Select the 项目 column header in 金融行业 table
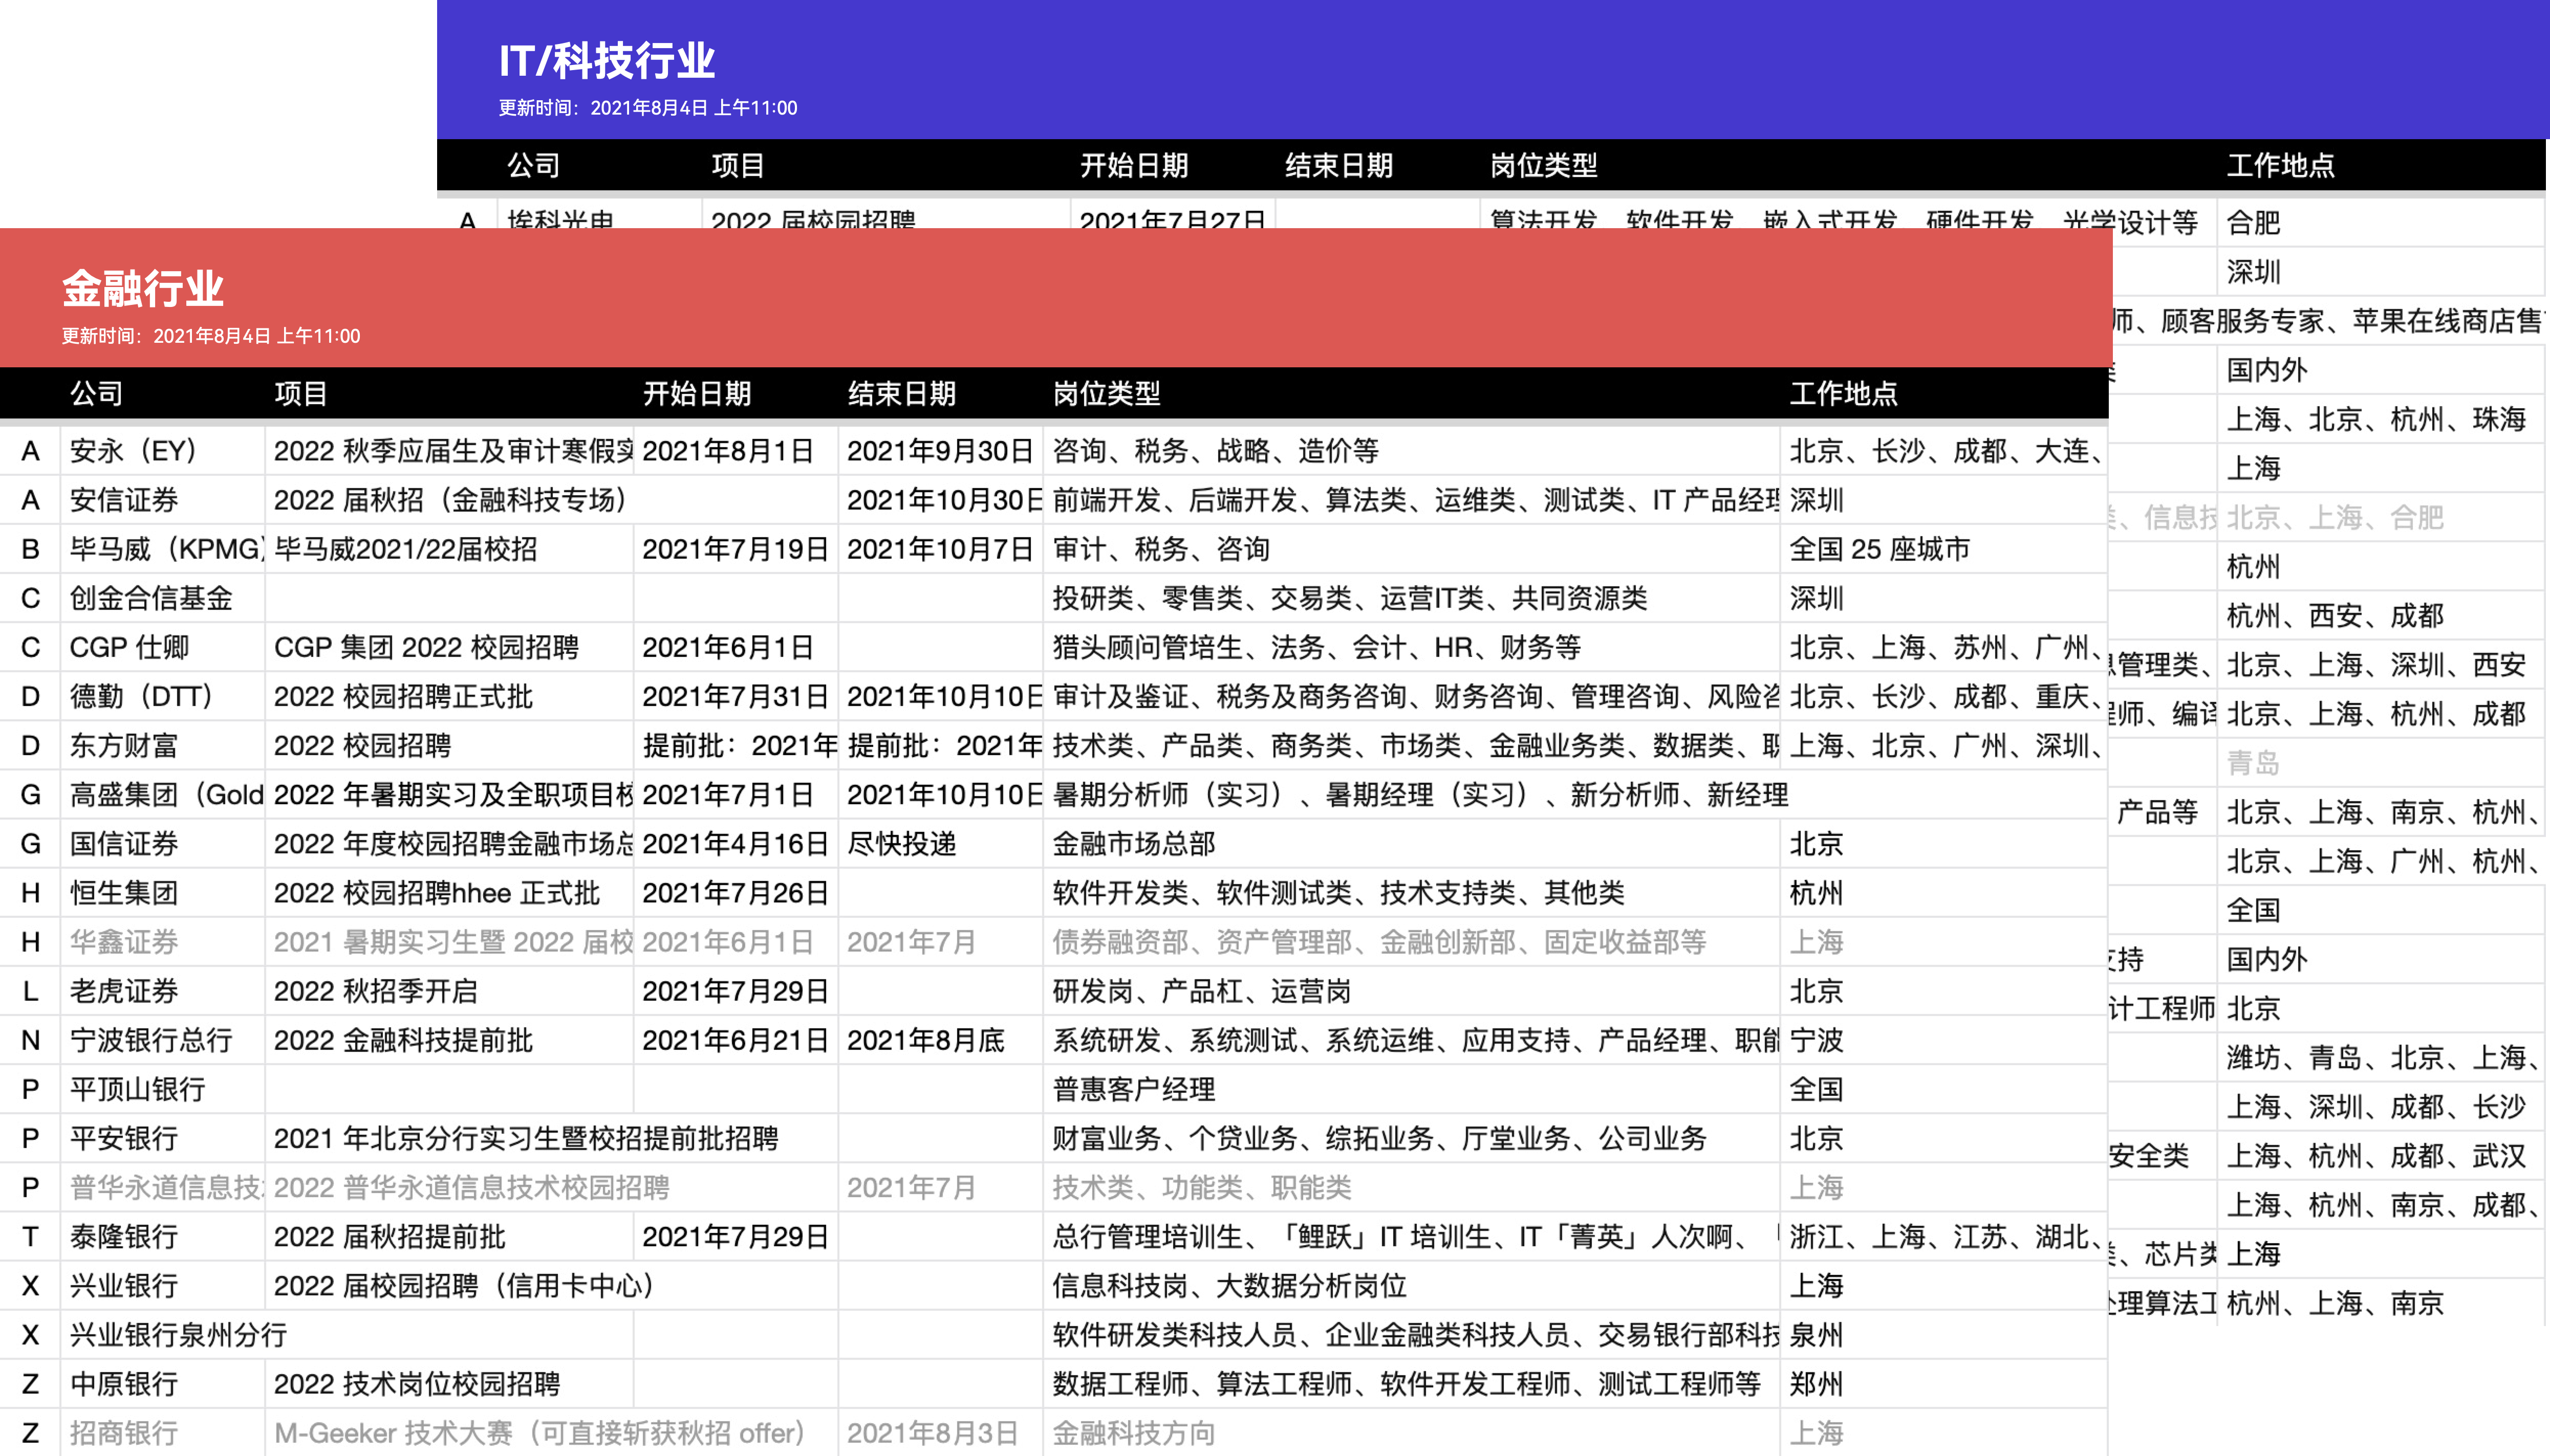 pyautogui.click(x=300, y=393)
